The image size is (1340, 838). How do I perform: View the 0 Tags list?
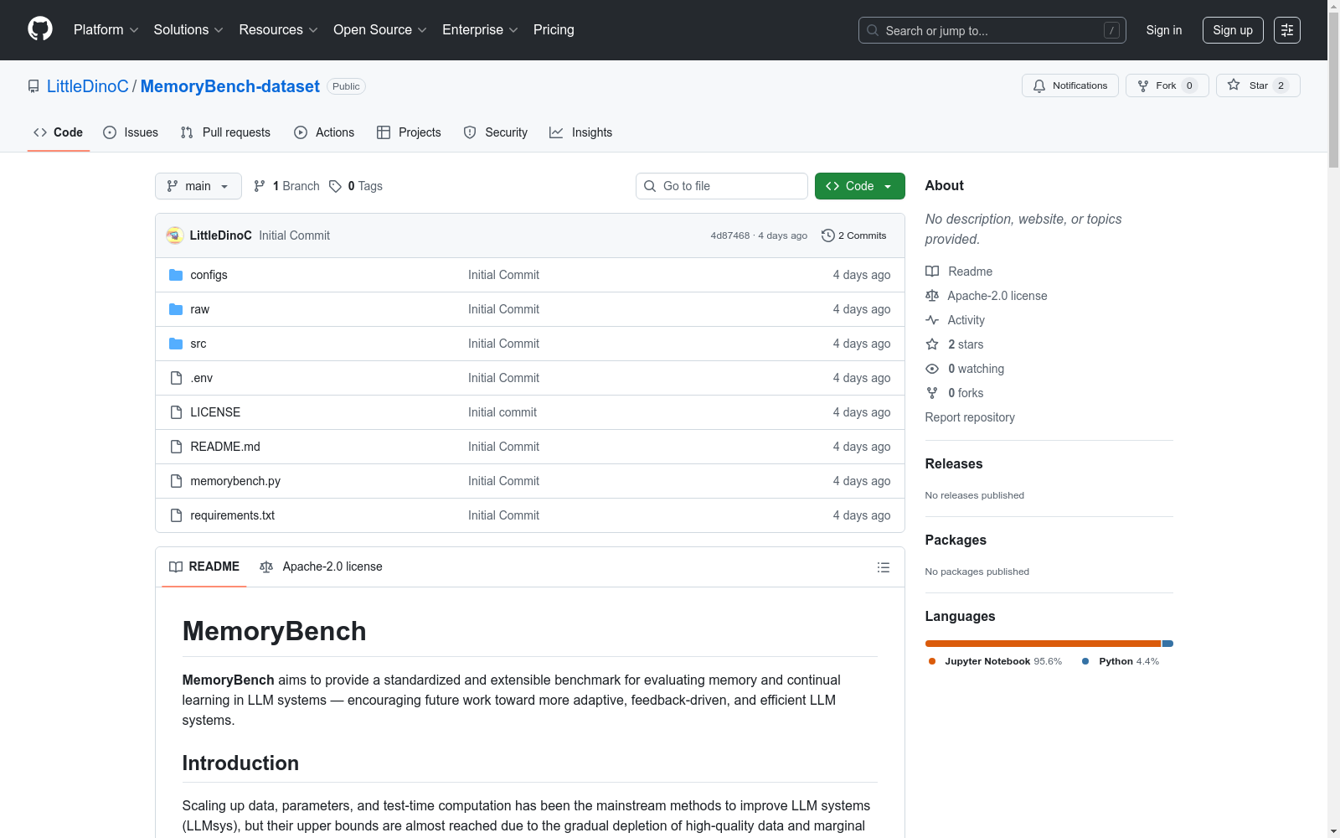coord(356,186)
